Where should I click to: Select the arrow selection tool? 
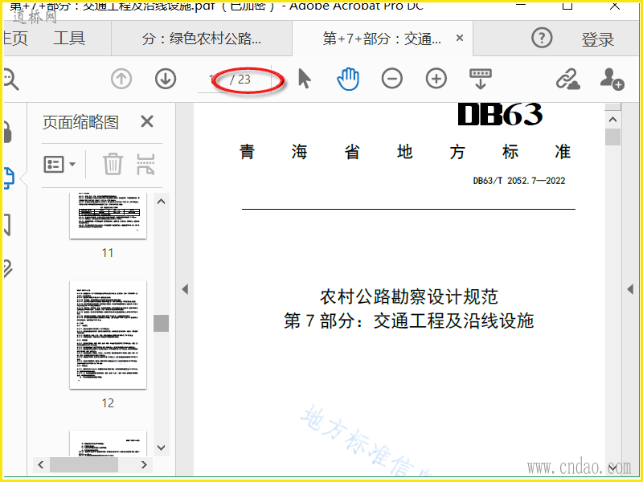point(305,79)
